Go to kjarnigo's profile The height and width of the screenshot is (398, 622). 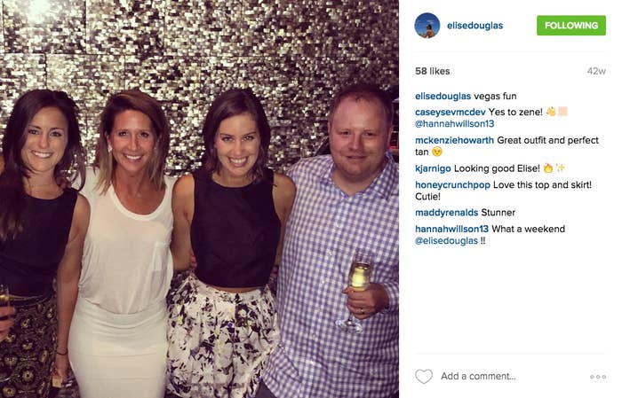click(433, 168)
